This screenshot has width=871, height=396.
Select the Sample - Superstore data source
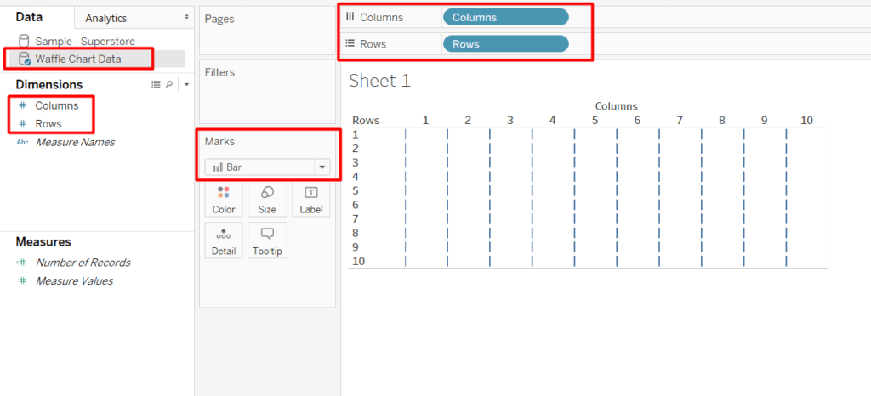(x=77, y=41)
